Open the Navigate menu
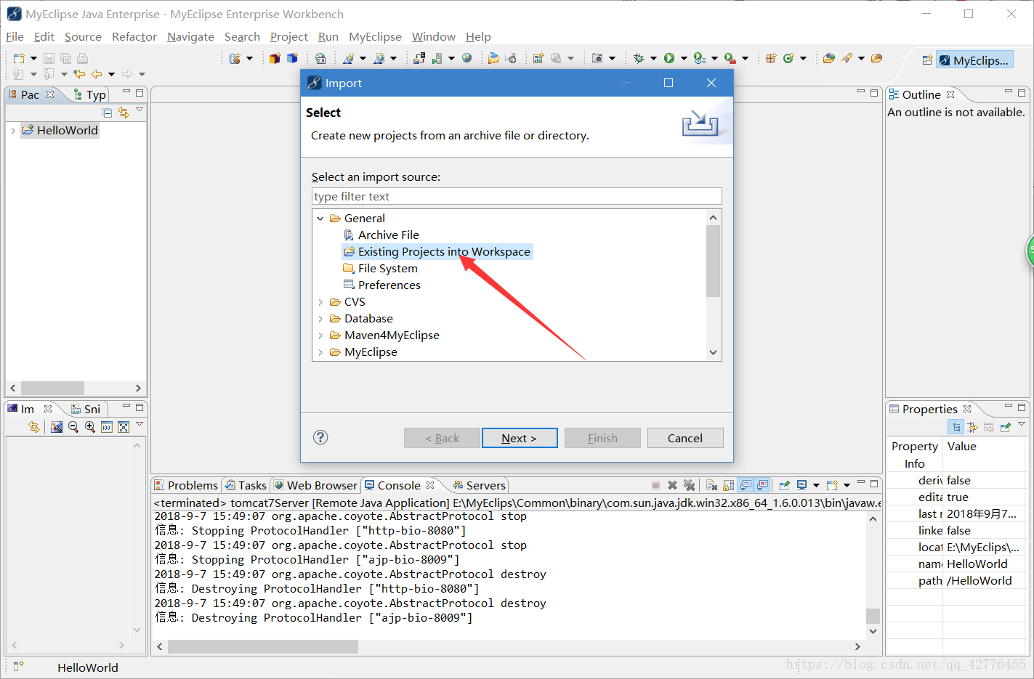The height and width of the screenshot is (679, 1034). 190,36
